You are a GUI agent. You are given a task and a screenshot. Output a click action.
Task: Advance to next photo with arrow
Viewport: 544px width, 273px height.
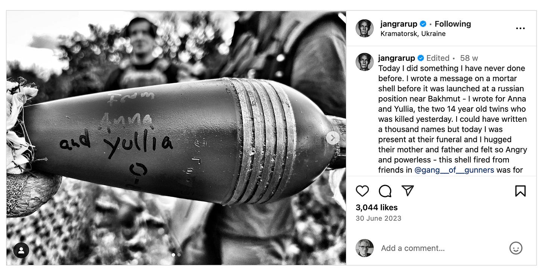[x=333, y=138]
